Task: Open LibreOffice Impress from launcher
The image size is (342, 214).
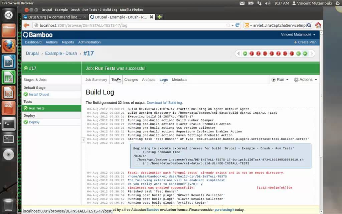Action: click(x=8, y=93)
